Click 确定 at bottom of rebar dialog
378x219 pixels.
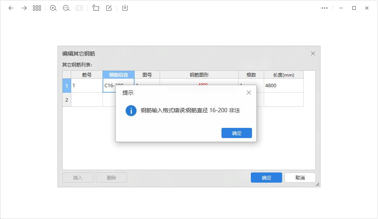pos(266,178)
